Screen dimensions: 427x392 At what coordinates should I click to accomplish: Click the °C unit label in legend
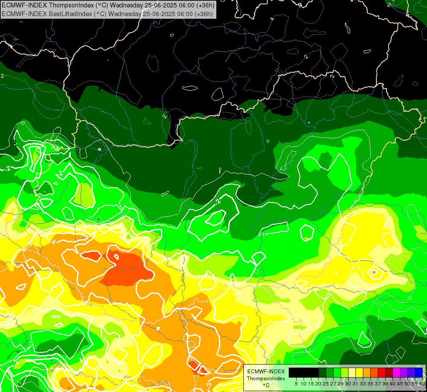click(266, 385)
